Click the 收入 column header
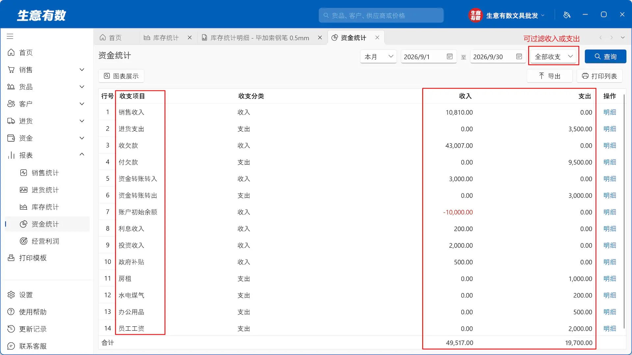Viewport: 632px width, 355px height. point(465,96)
